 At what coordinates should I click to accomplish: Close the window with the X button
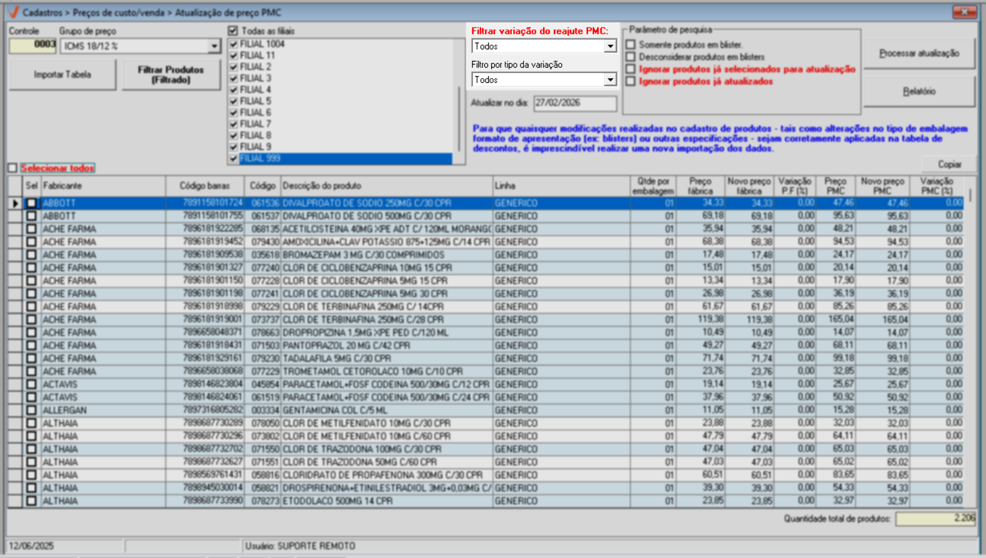click(x=964, y=12)
